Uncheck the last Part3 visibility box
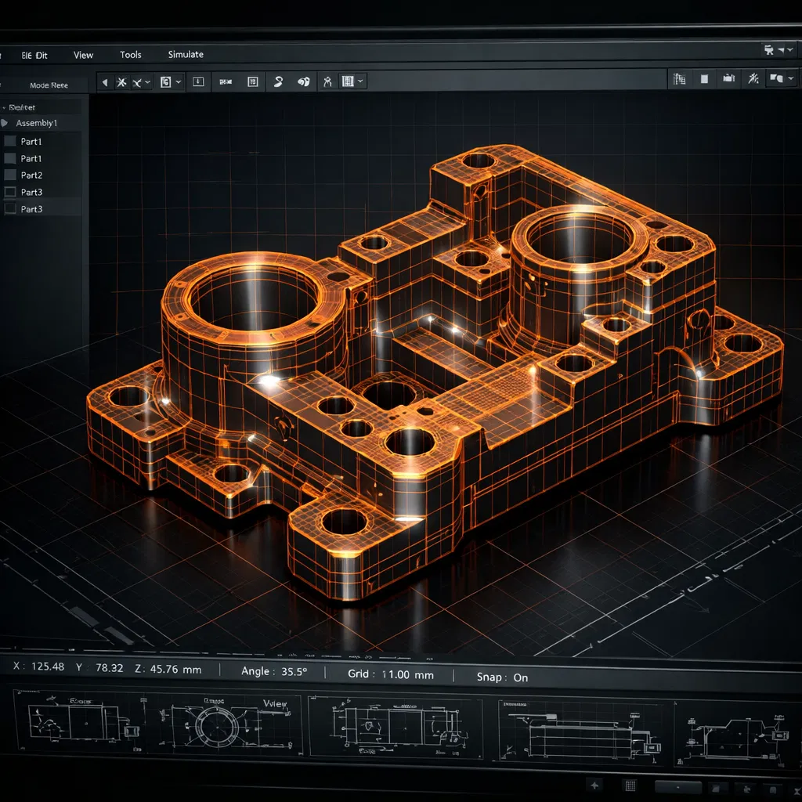Image resolution: width=802 pixels, height=802 pixels. tap(12, 209)
